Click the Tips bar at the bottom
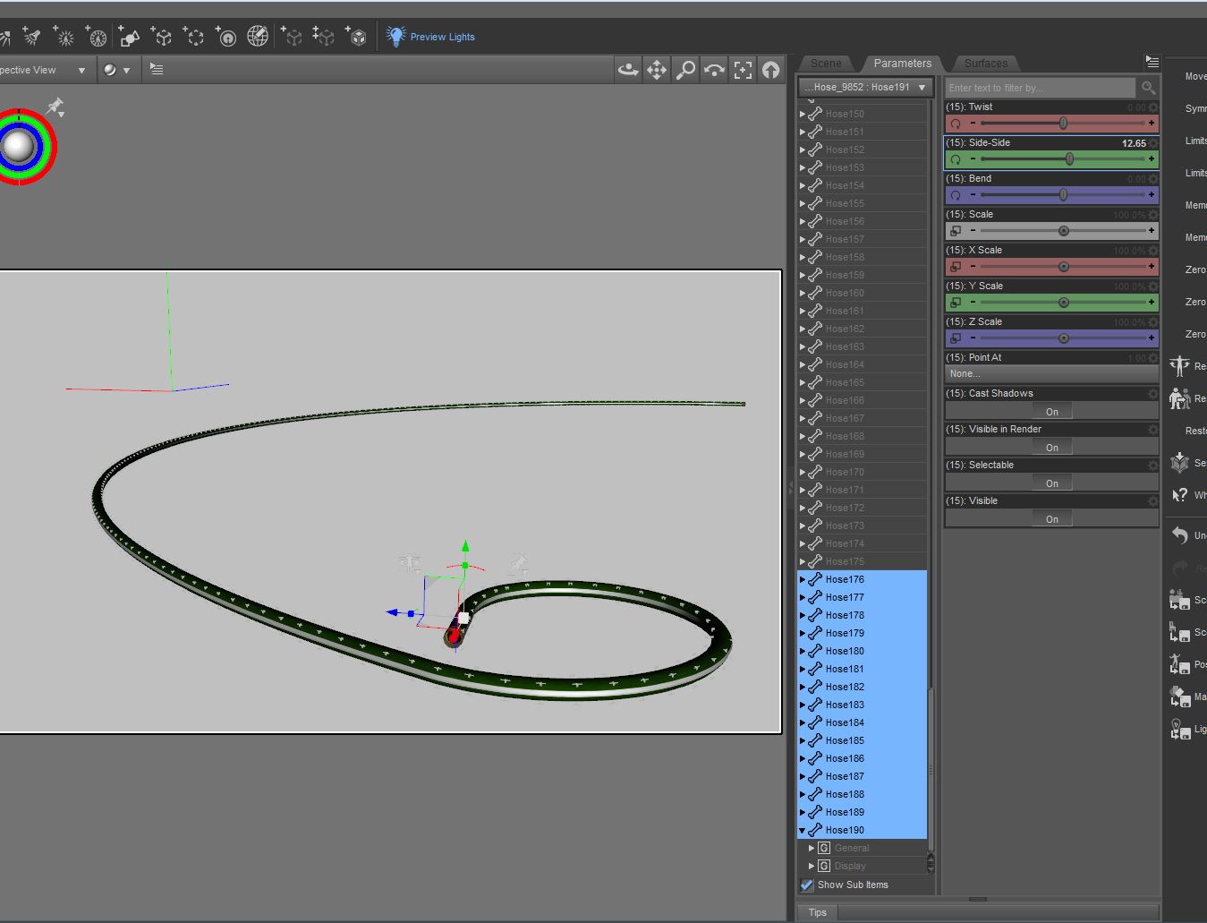 pos(818,912)
